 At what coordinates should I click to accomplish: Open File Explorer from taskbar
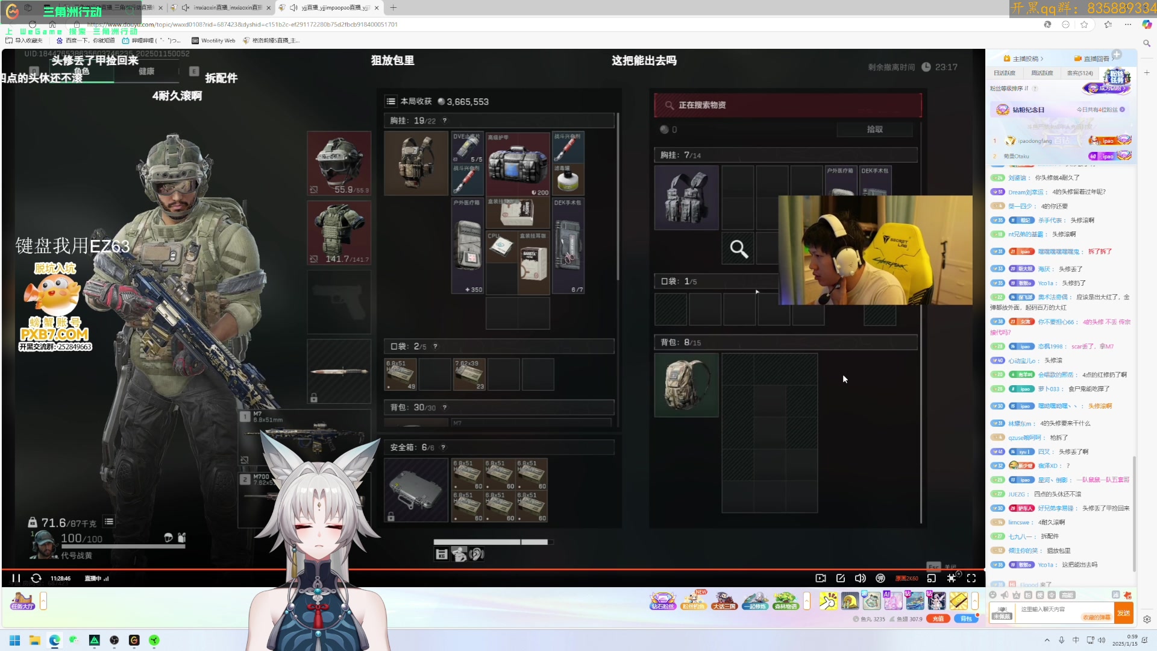pos(35,640)
